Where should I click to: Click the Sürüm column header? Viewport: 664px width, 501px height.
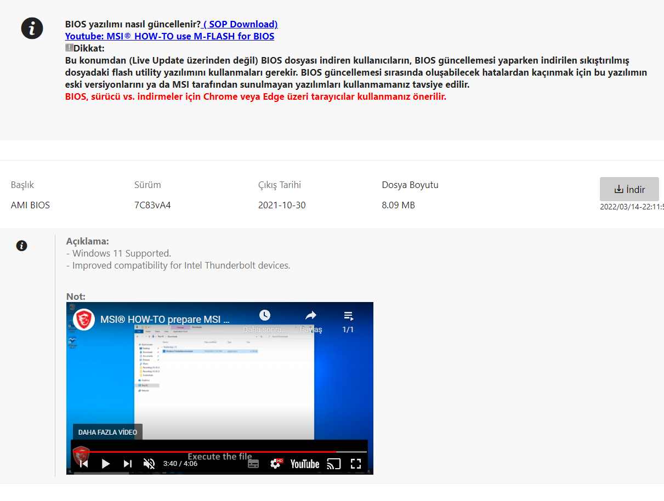click(x=147, y=185)
